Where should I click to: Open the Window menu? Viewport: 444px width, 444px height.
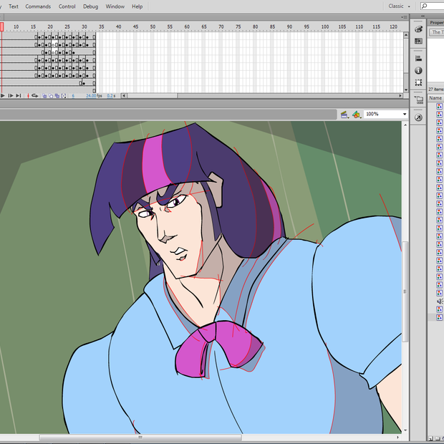click(115, 6)
